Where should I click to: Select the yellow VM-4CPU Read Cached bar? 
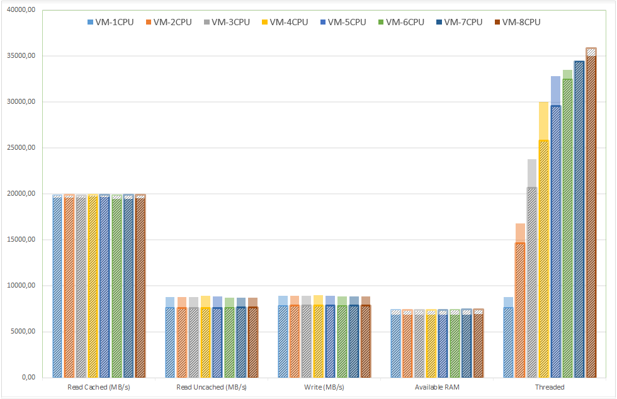[93, 286]
